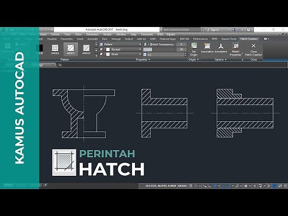Toggle Annotative hatch option
This screenshot has height=216, width=288.
tap(221, 47)
